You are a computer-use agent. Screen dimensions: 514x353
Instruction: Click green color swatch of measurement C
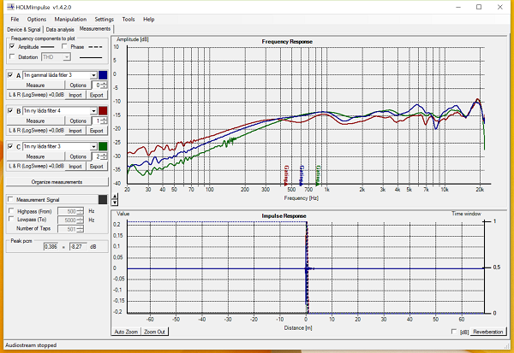pyautogui.click(x=103, y=146)
